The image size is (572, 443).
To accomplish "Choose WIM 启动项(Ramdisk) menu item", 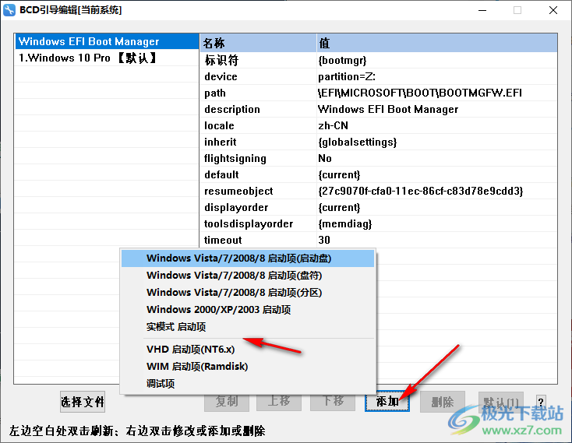I will point(197,367).
